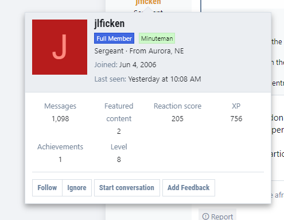Start conversation with jlficken

pyautogui.click(x=127, y=188)
